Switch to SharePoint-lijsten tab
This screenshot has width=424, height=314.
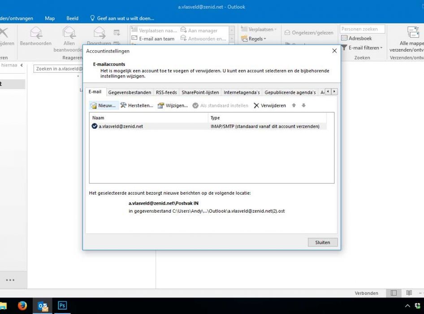click(x=200, y=92)
